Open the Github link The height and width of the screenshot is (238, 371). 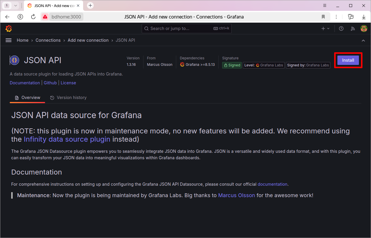pos(50,83)
